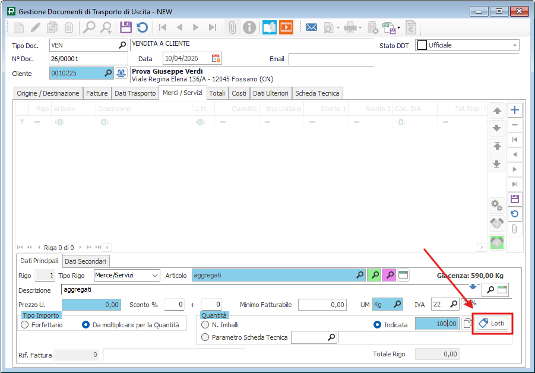Select the Forfettario radio button

point(25,325)
